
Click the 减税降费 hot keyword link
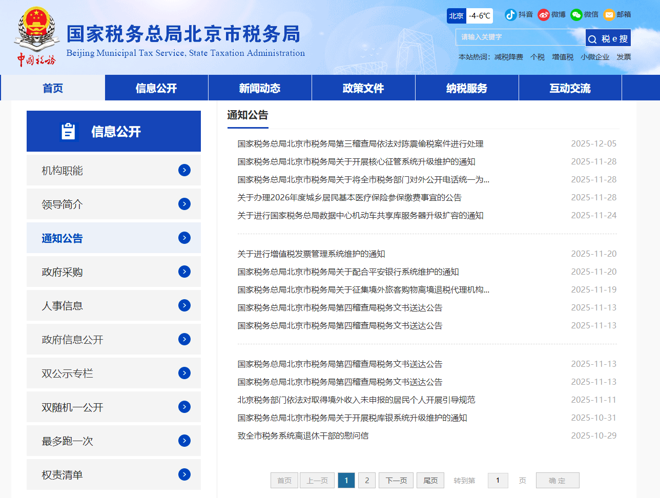[508, 57]
